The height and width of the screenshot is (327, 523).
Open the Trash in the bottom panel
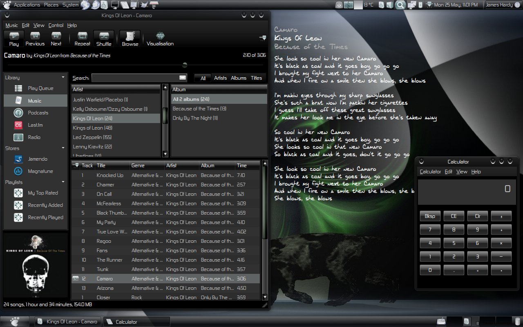click(517, 321)
